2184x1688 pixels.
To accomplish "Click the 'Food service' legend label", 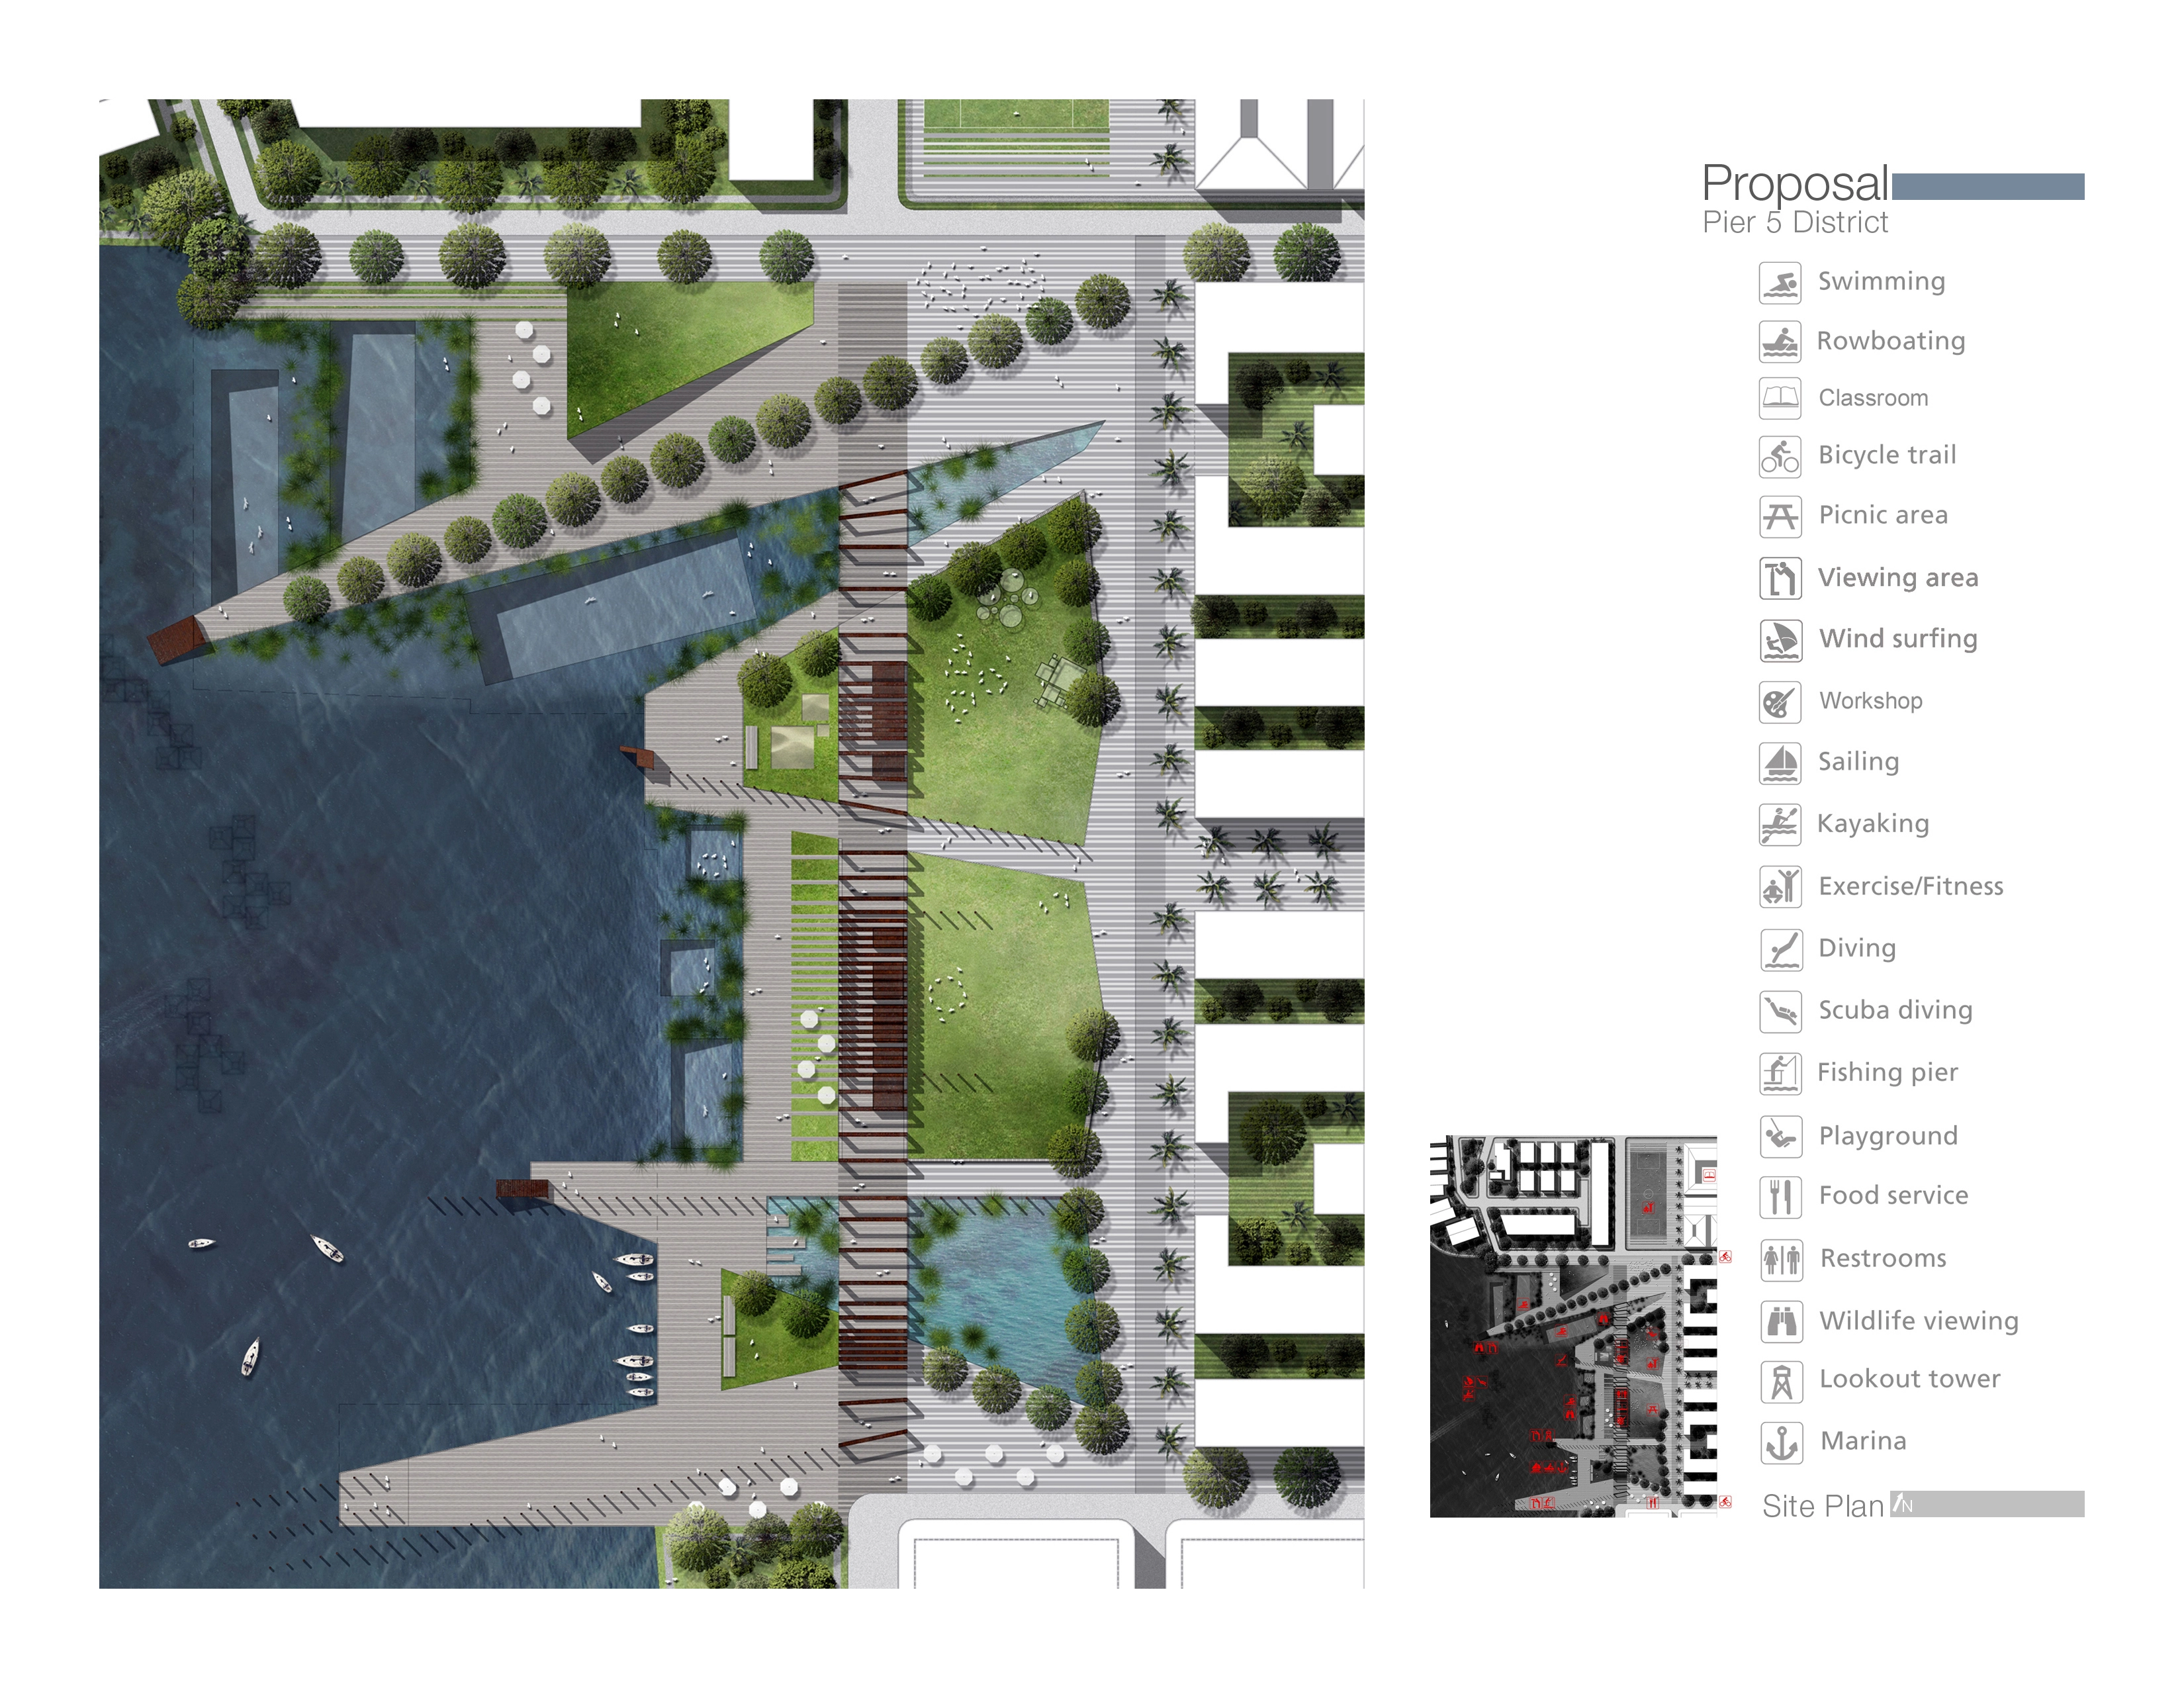I will coord(1893,1195).
